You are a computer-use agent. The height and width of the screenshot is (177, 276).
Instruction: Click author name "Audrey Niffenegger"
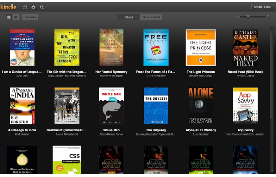point(111,76)
